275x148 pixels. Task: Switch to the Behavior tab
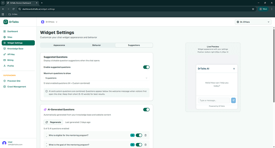click(96, 45)
